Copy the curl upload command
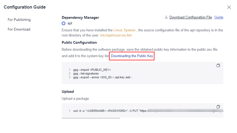 coord(218,107)
